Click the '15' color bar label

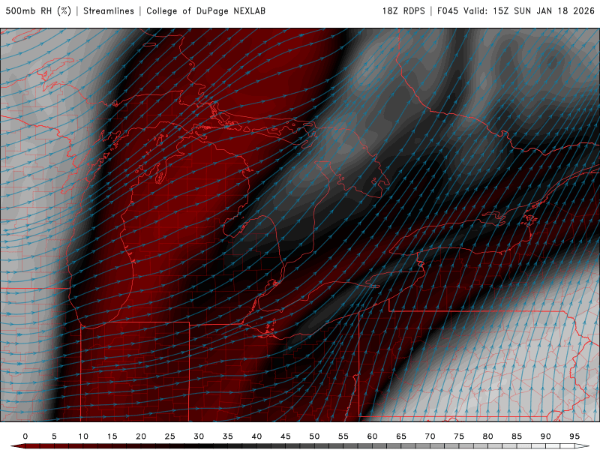112,436
